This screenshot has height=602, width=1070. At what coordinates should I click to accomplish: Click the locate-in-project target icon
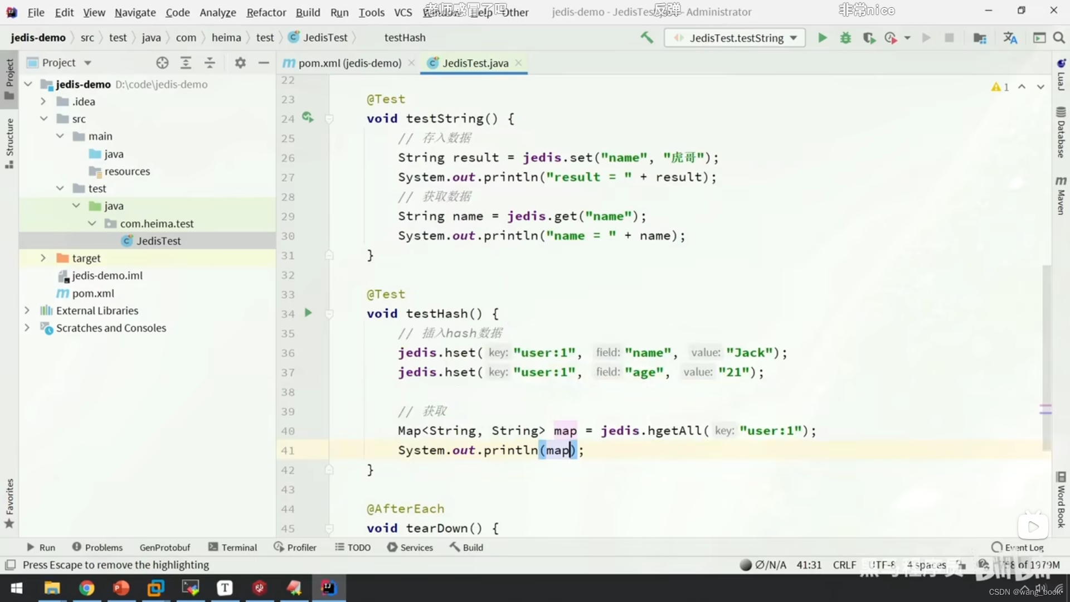click(x=162, y=63)
